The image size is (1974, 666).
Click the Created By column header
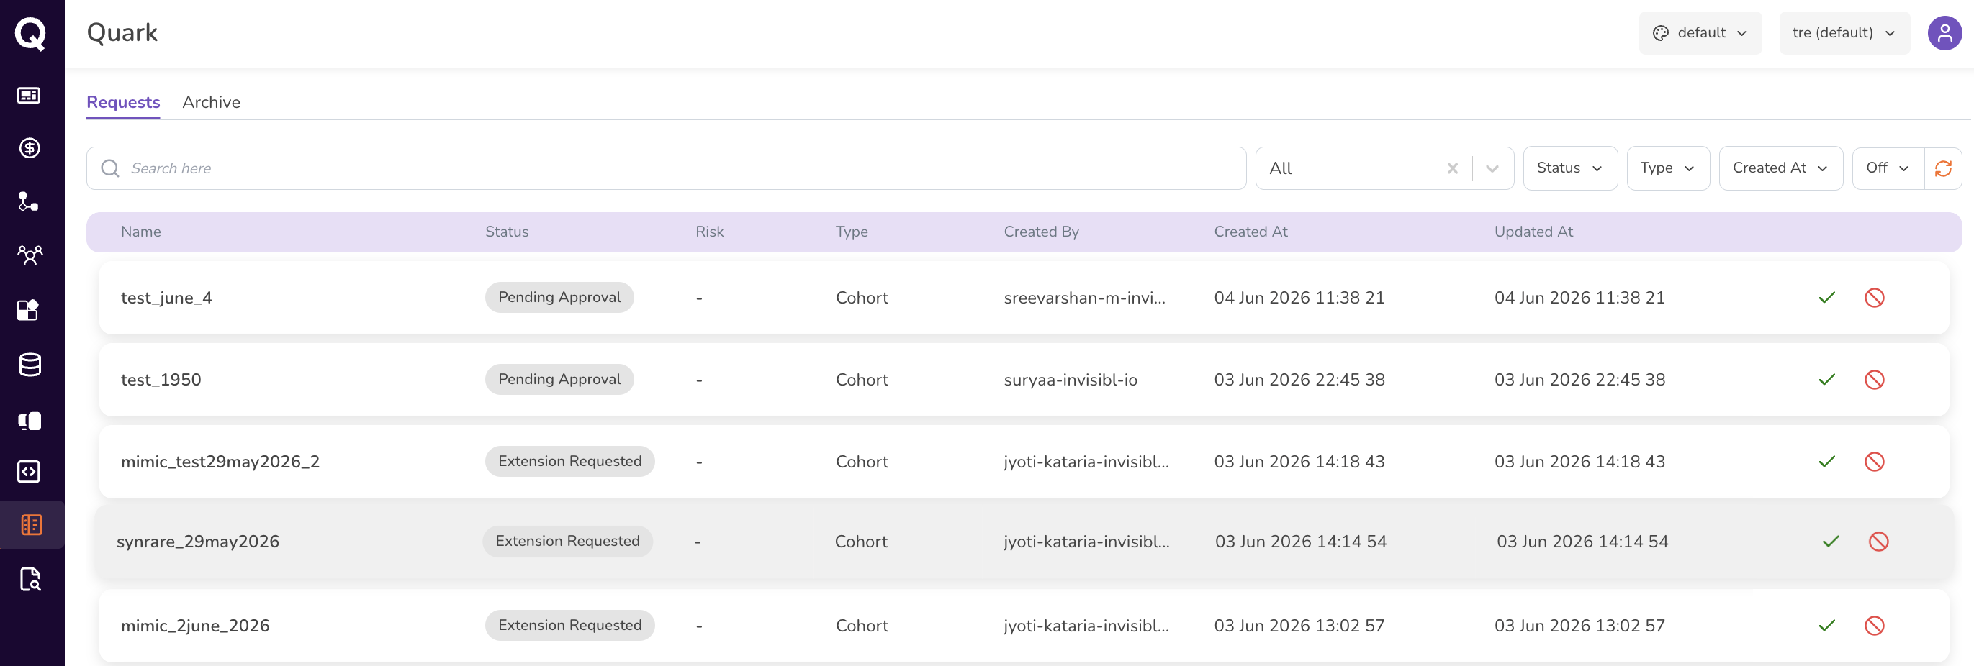pos(1041,232)
